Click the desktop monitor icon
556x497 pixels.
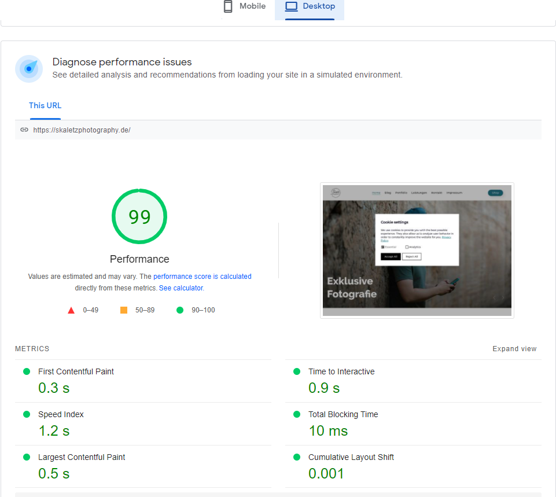tap(292, 6)
